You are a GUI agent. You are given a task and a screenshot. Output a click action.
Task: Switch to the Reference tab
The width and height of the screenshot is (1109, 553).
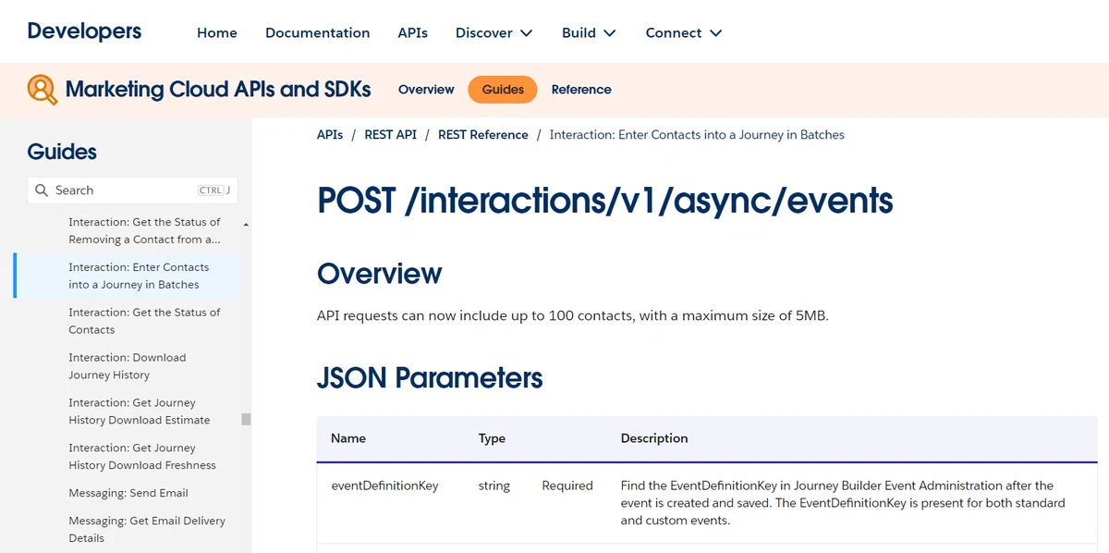581,90
